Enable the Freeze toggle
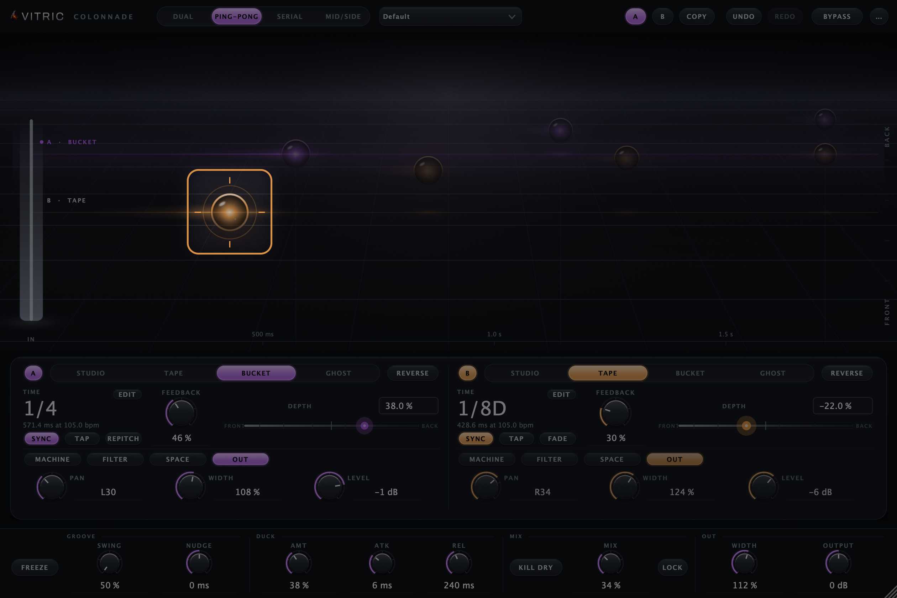This screenshot has width=897, height=598. point(35,567)
